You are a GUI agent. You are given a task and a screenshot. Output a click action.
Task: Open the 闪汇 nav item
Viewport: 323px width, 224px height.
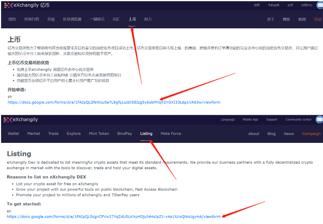pos(116,19)
